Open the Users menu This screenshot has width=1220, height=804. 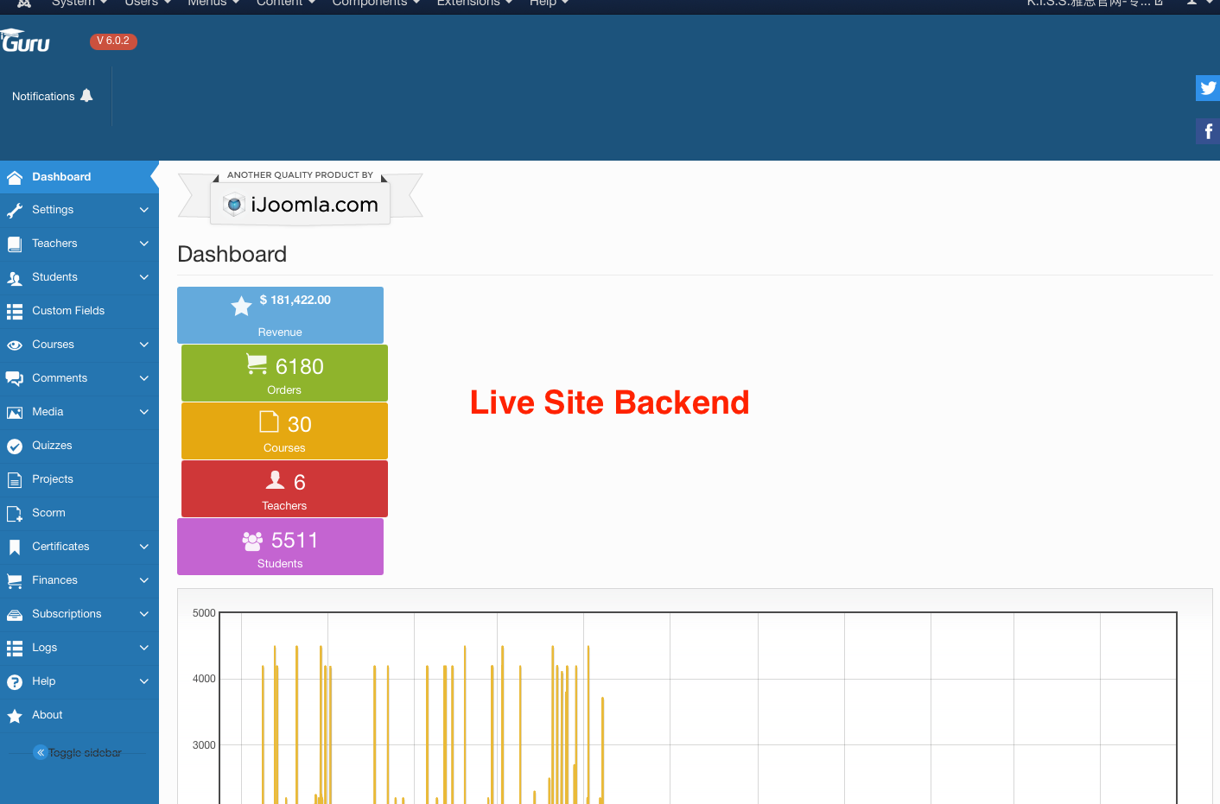[x=148, y=3]
